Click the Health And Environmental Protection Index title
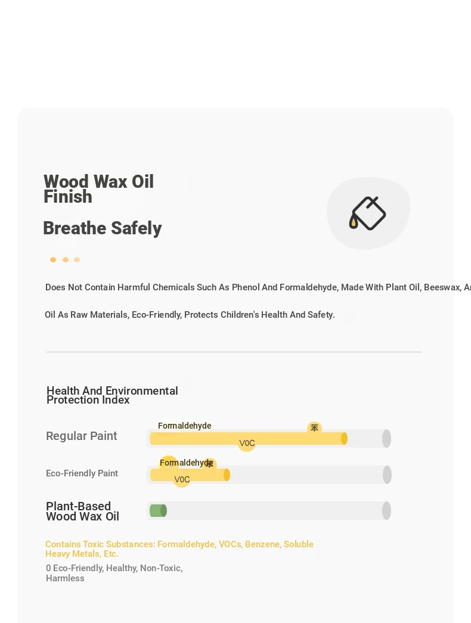The height and width of the screenshot is (623, 471). tap(112, 395)
